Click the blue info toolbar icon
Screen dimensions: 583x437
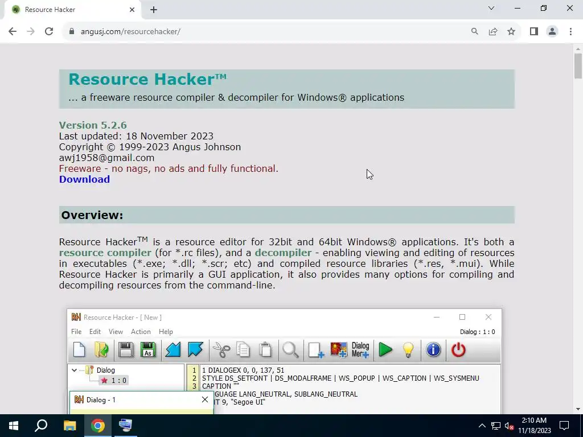(433, 350)
